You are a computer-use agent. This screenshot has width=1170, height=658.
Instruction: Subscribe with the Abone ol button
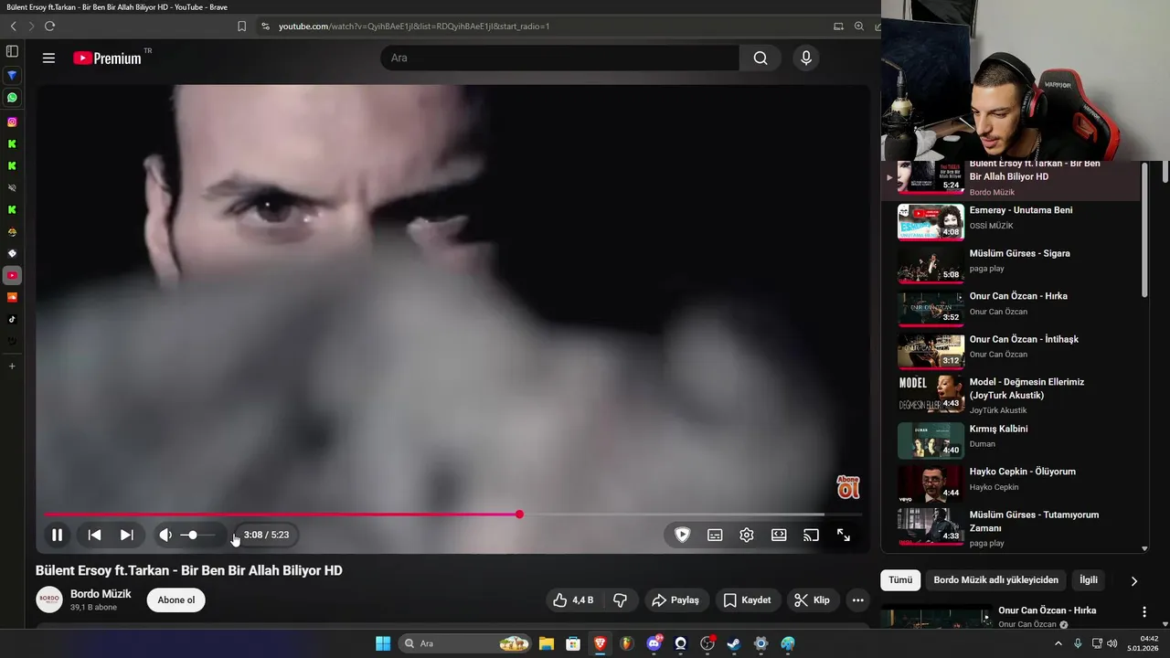pyautogui.click(x=176, y=600)
